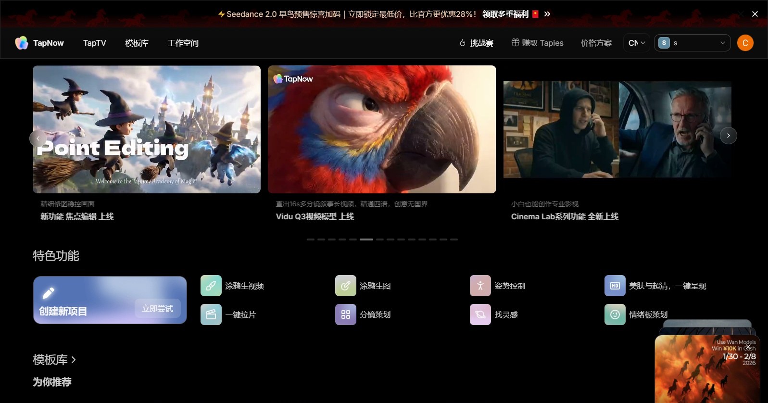This screenshot has width=768, height=403.
Task: Open 赚取 Tapies navigation item
Action: point(537,43)
